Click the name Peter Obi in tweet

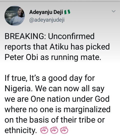[21, 57]
